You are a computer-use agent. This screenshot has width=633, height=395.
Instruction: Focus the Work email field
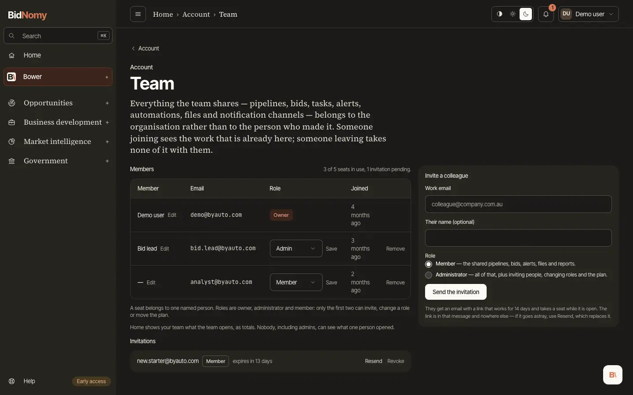[x=518, y=204]
